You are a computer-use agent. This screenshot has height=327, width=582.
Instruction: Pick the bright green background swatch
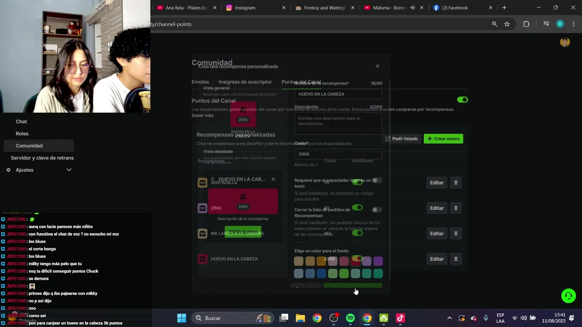(344, 273)
